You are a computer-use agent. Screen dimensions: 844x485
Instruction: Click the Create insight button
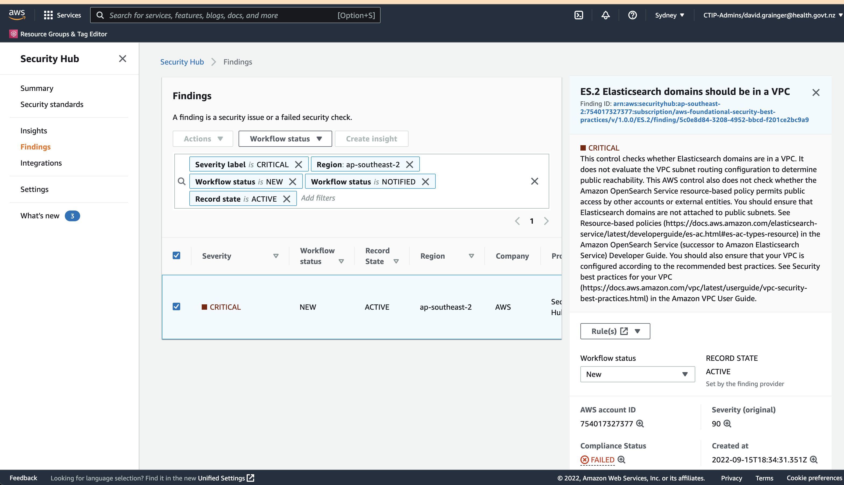(x=371, y=138)
